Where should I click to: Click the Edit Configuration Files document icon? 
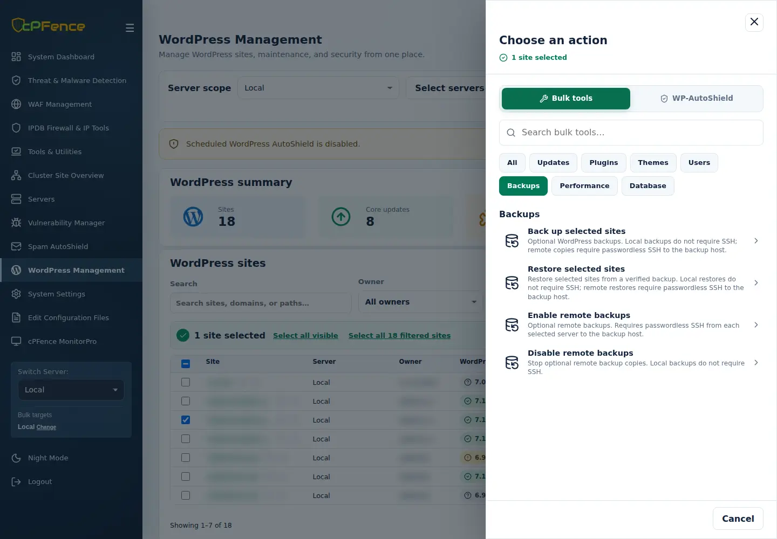tap(16, 317)
